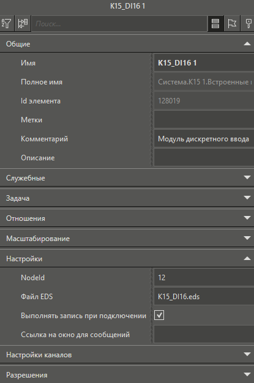
Task: Toggle the stacked list view icon
Action: click(215, 24)
